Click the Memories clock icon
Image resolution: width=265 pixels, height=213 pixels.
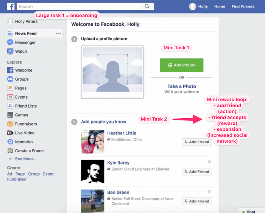(10, 142)
